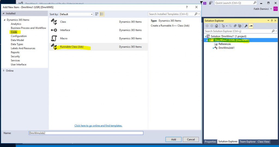This screenshot has height=147, width=279.
Task: Click the FD account avatar
Action: 275,9
